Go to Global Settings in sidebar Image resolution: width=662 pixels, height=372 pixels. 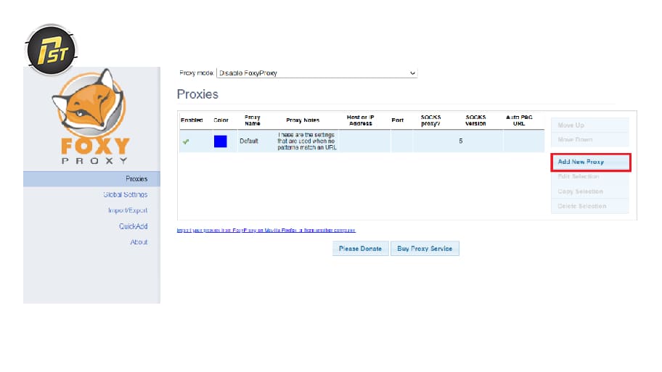point(126,194)
